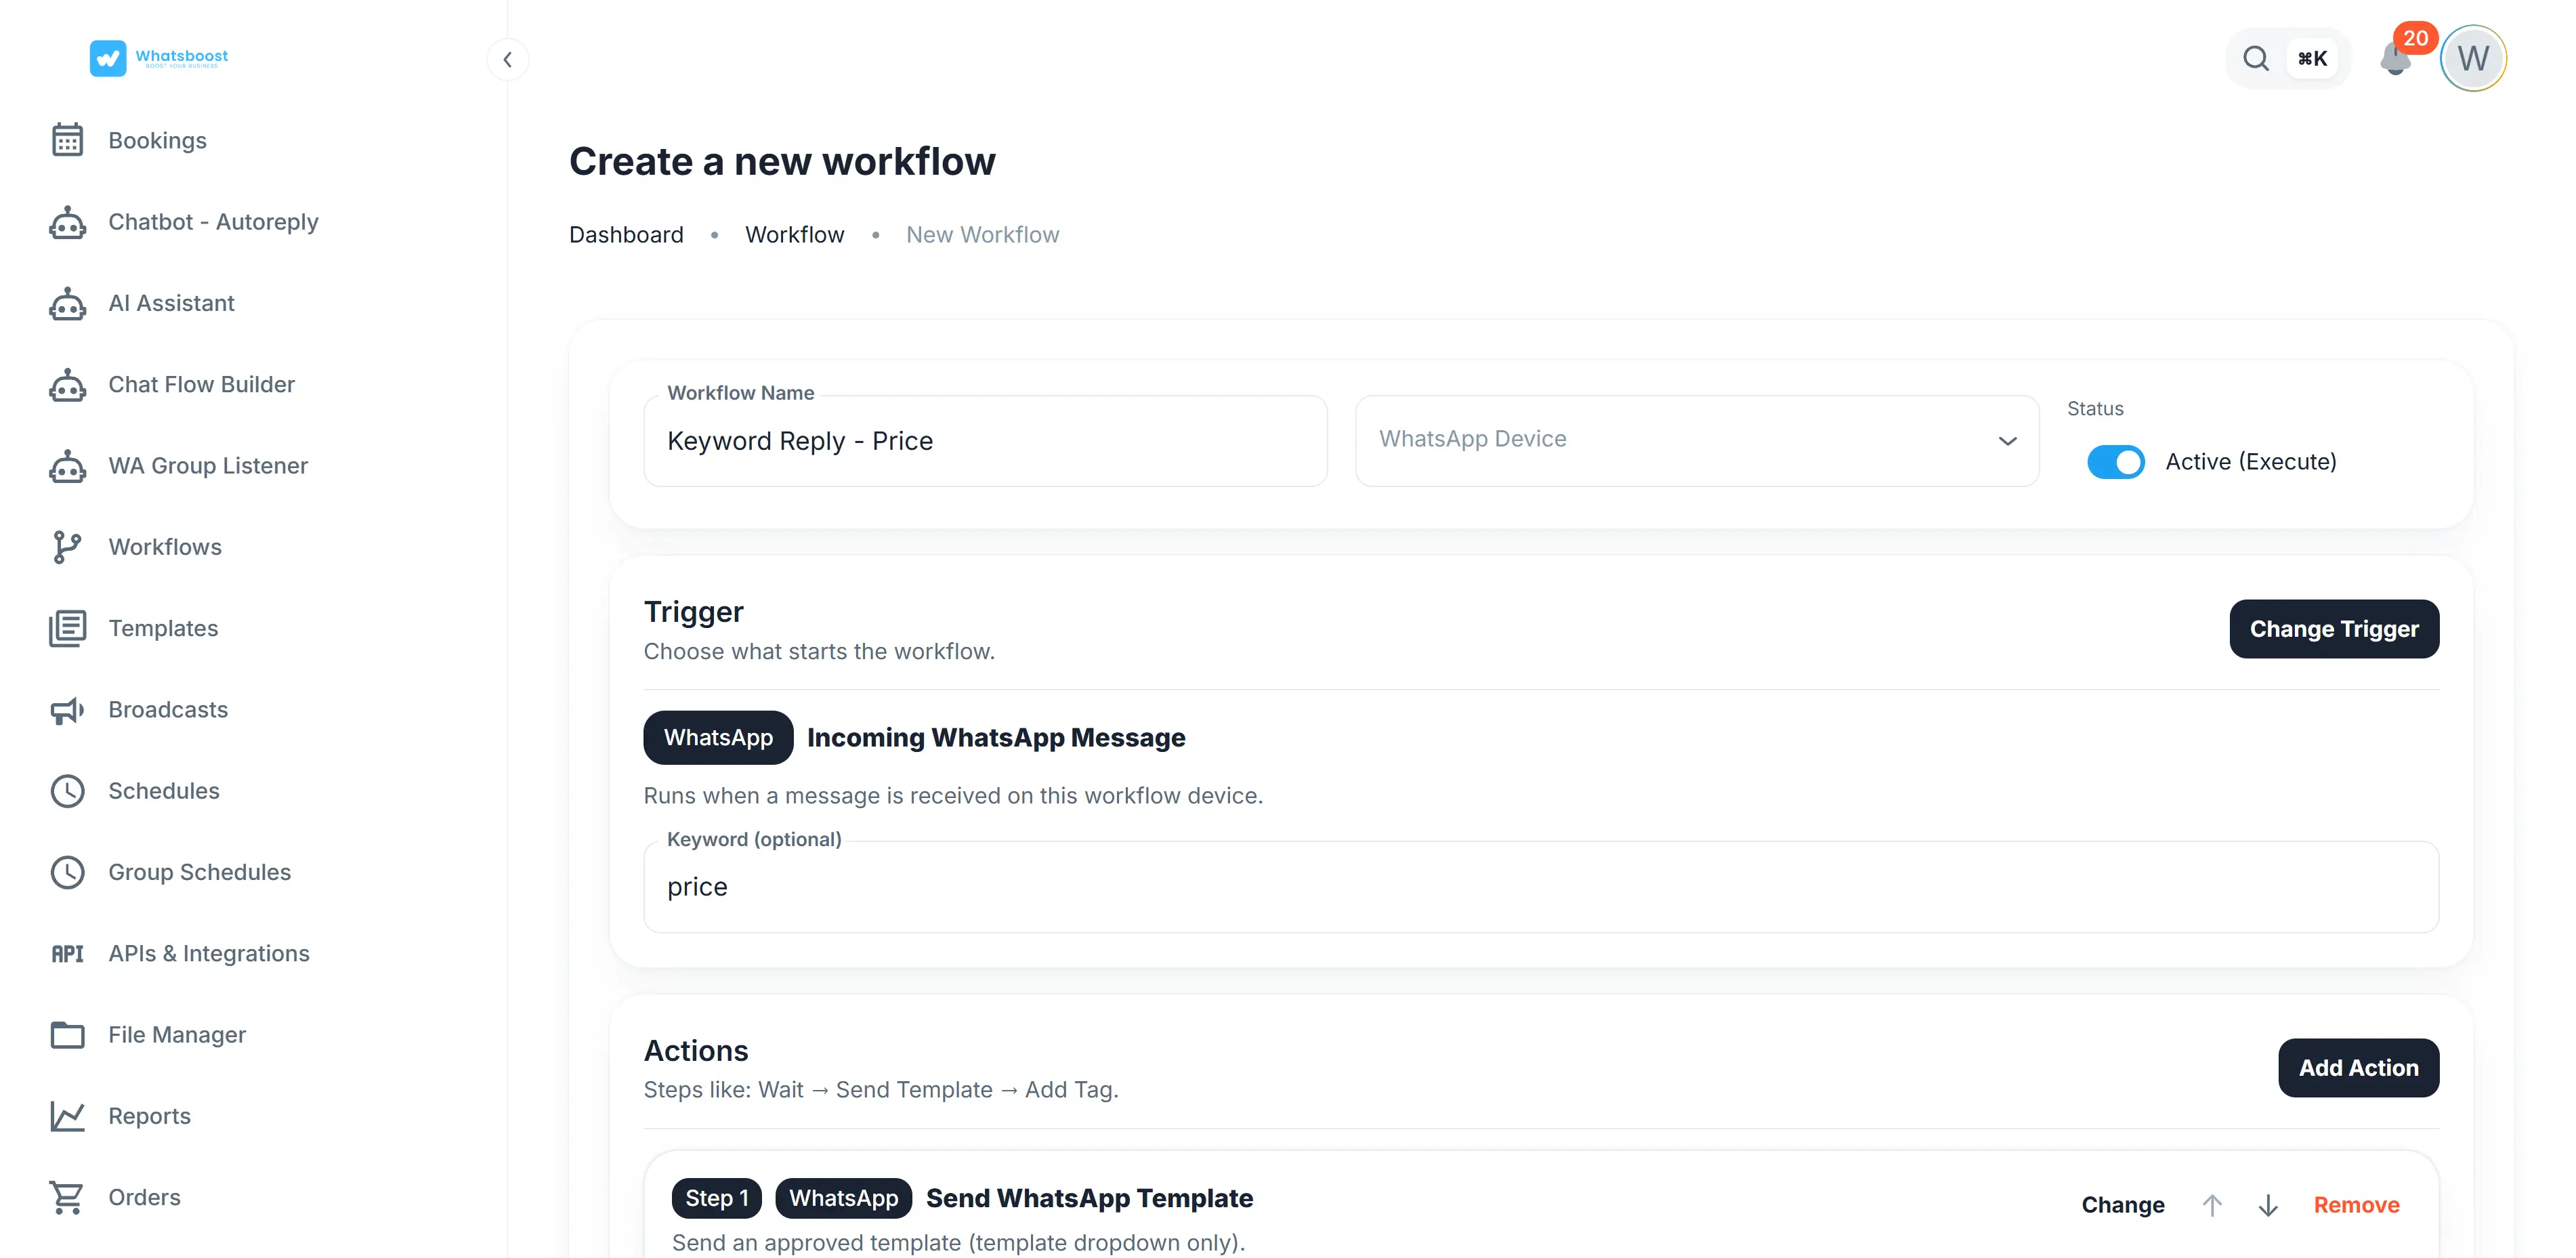This screenshot has width=2576, height=1258.
Task: Click the Create a new workflow heading
Action: point(782,162)
